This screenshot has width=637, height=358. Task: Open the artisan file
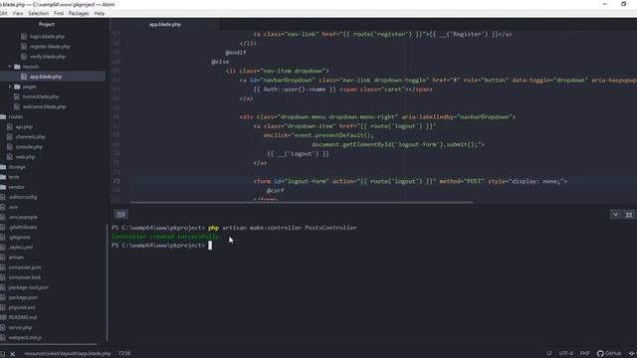(x=16, y=258)
